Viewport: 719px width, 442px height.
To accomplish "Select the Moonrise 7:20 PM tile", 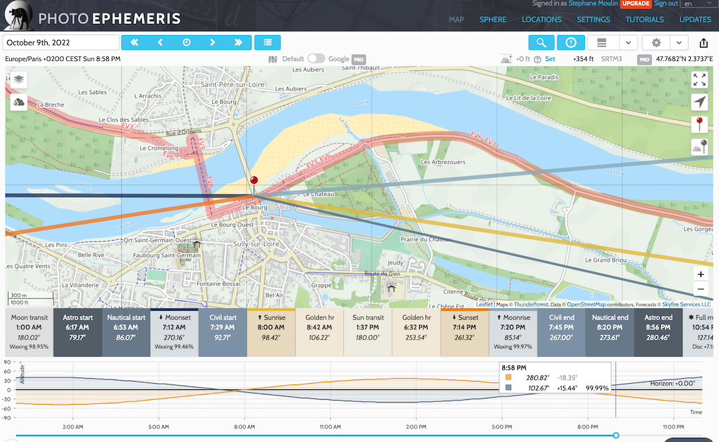I will [x=513, y=333].
